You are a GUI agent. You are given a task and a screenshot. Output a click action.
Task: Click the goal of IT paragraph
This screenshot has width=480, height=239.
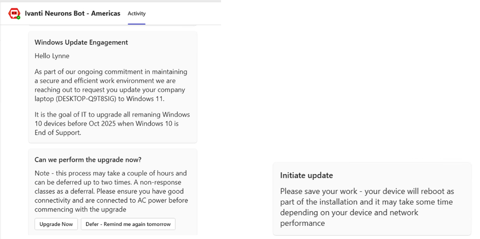112,124
